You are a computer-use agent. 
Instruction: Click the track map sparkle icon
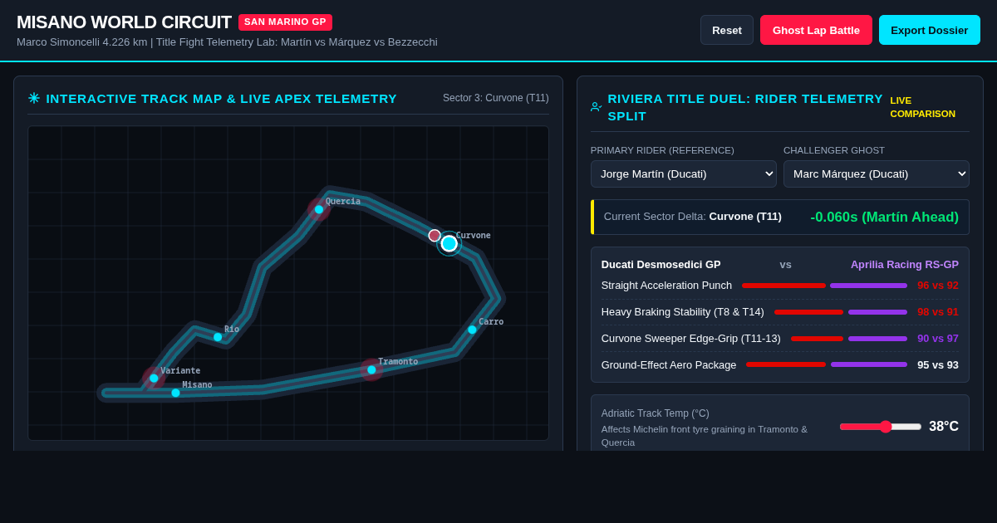coord(34,98)
